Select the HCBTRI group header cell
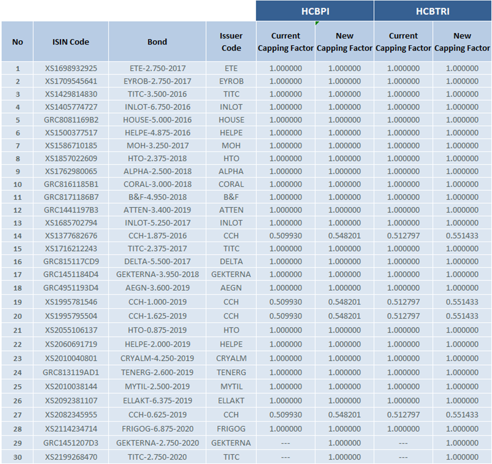Image resolution: width=492 pixels, height=464 pixels. 433,11
